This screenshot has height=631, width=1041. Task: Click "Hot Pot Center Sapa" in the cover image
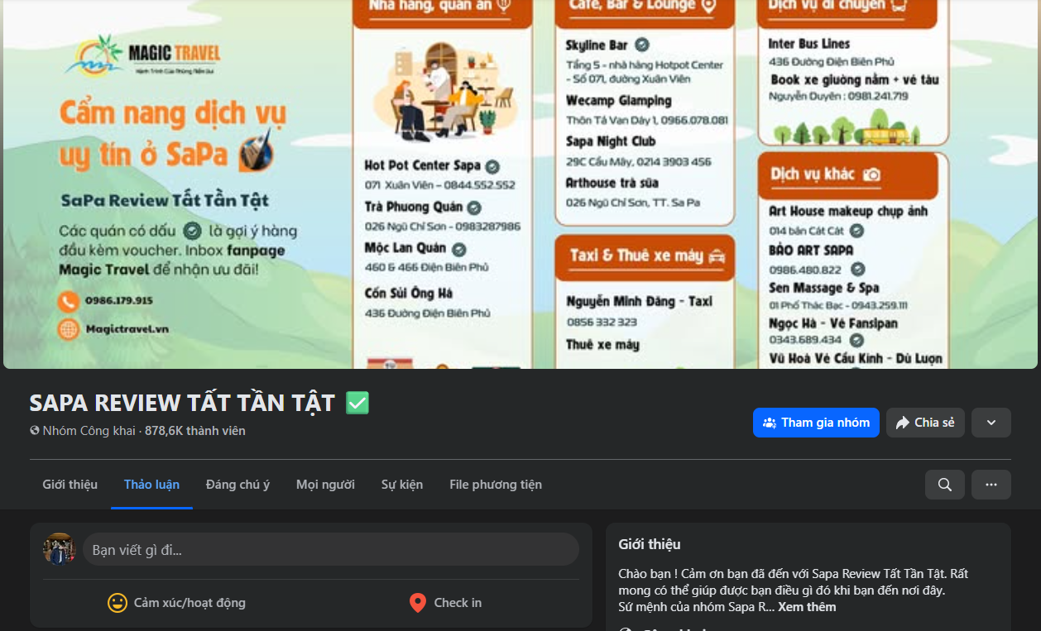[x=422, y=165]
